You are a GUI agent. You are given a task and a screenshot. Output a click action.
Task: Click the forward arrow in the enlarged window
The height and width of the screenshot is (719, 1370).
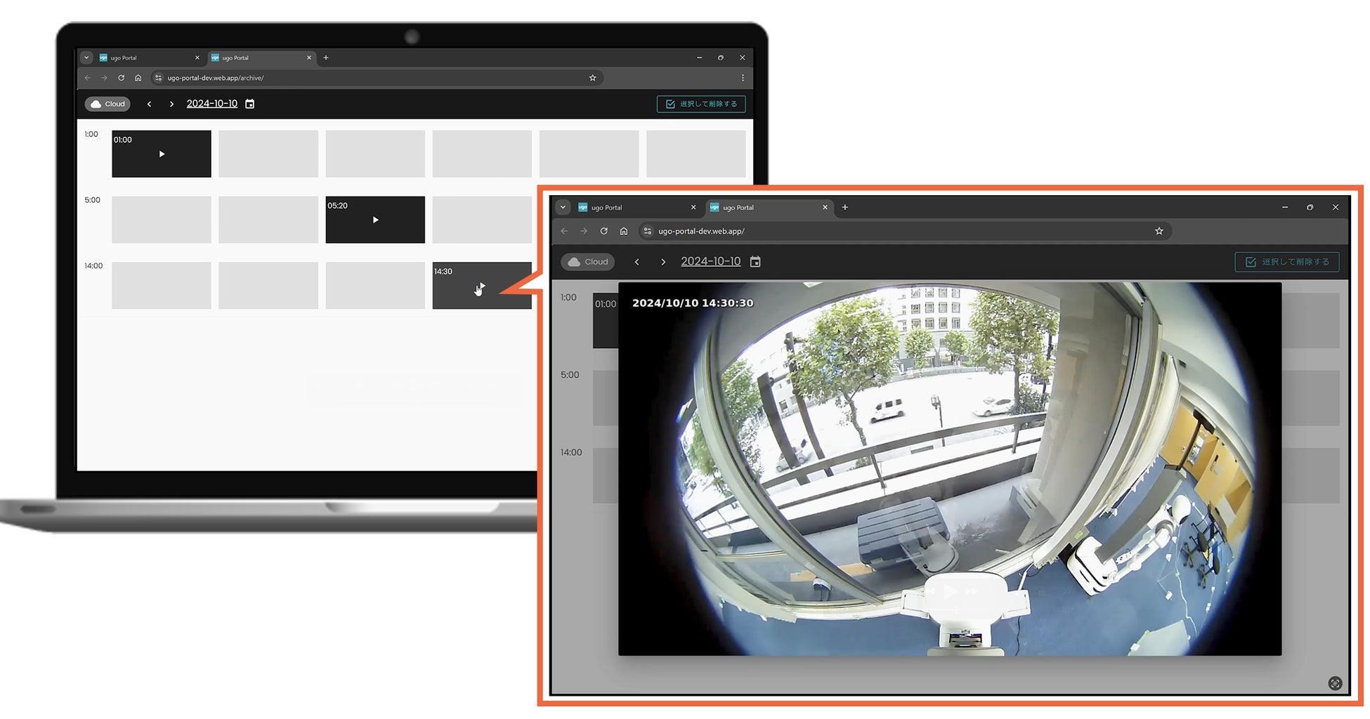click(584, 231)
